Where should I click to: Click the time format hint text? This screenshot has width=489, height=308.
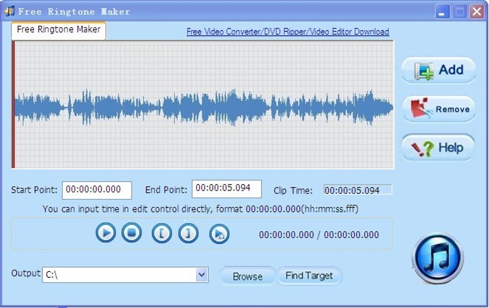pos(200,209)
